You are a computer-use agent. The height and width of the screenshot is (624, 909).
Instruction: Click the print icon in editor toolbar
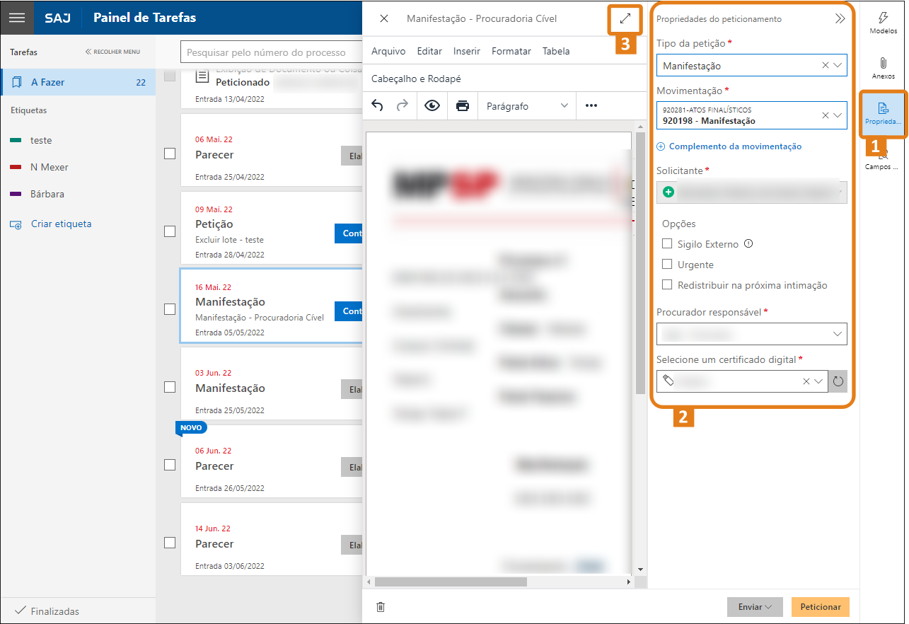pos(463,106)
